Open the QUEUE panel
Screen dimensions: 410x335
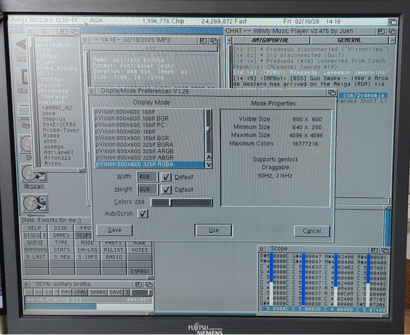[35, 243]
